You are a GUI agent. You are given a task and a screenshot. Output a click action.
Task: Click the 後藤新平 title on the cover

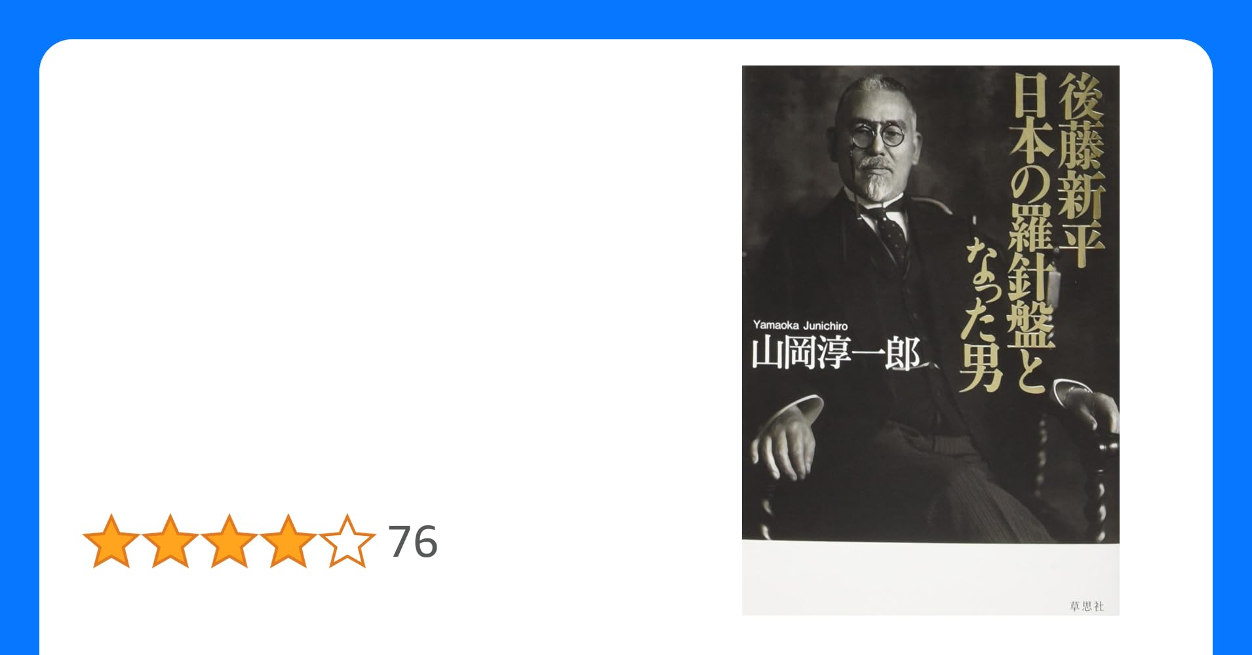tap(1082, 169)
